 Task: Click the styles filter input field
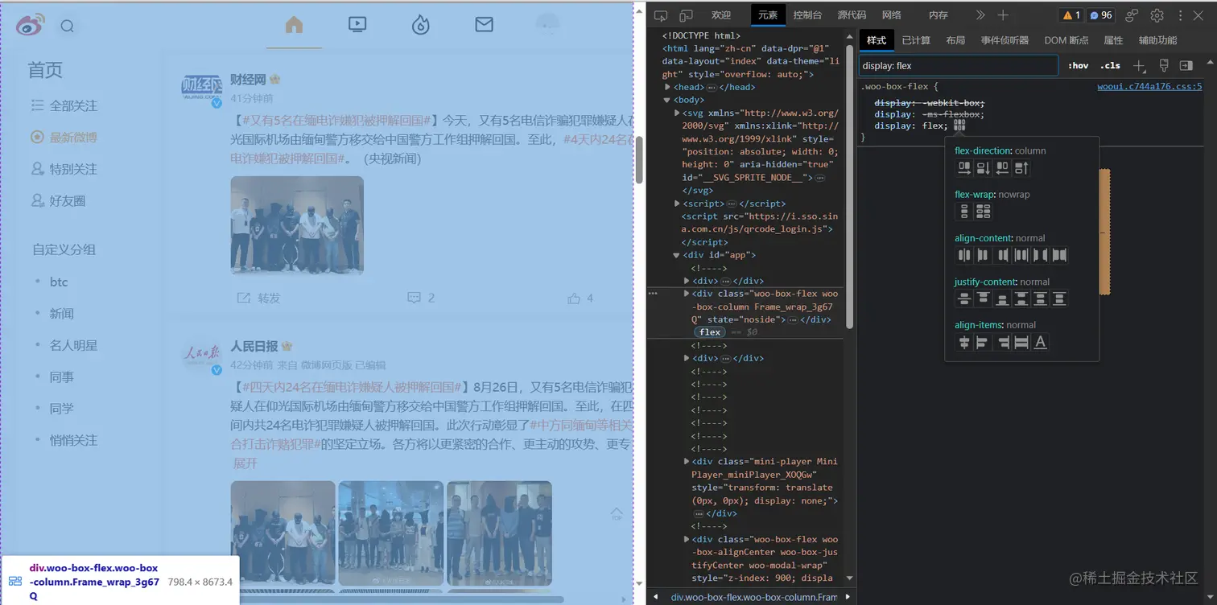pos(958,65)
